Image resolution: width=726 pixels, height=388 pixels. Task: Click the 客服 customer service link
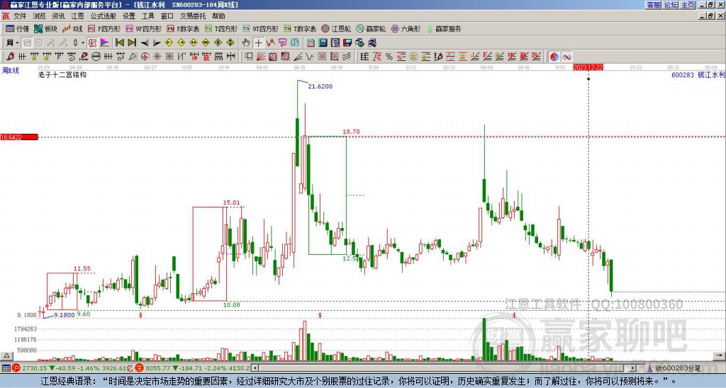[x=654, y=5]
